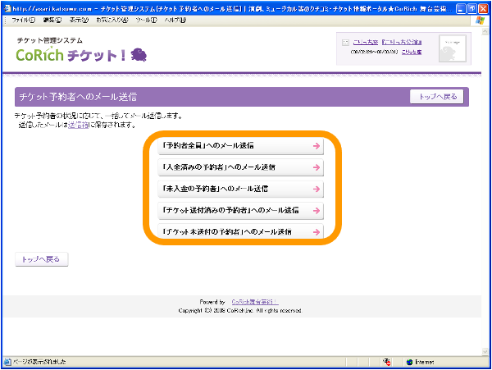
Task: Click the pink arrow on チケット未送付 row
Action: click(316, 232)
